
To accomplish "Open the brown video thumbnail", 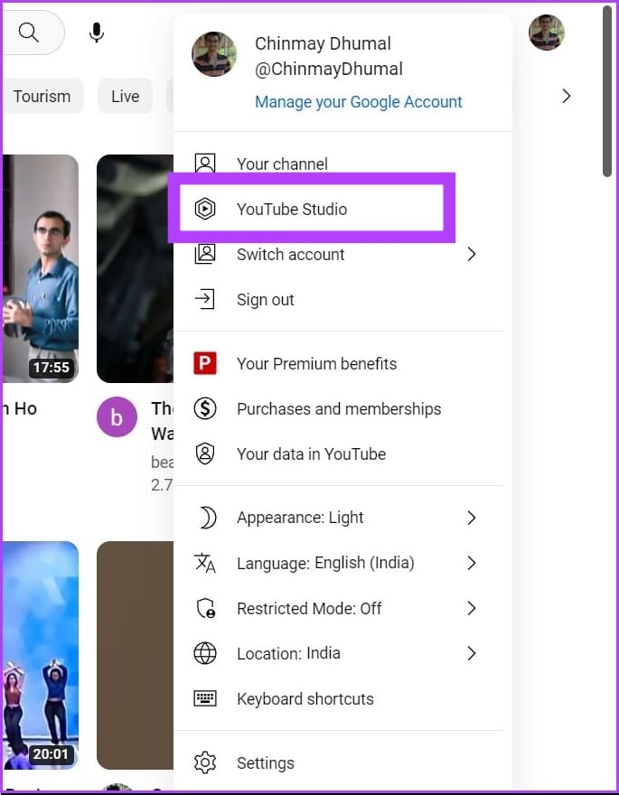I will [136, 655].
